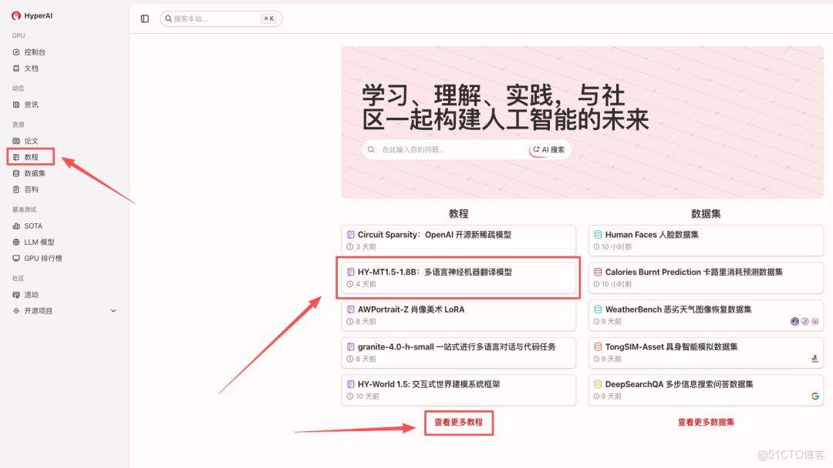Click the AI 搜索 button

pyautogui.click(x=549, y=149)
